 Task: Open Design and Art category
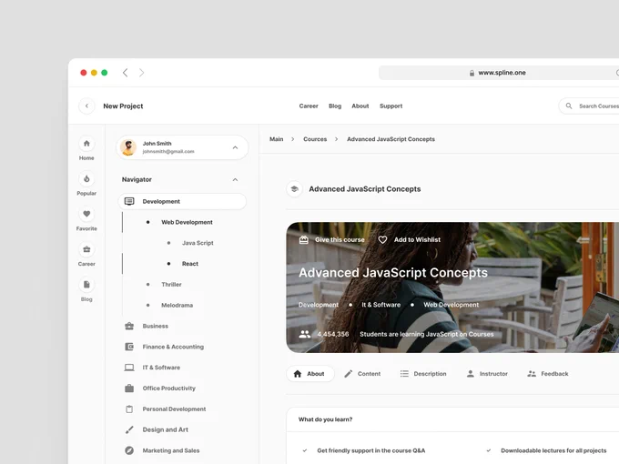166,429
